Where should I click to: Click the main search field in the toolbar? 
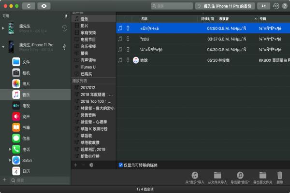(x=172, y=6)
